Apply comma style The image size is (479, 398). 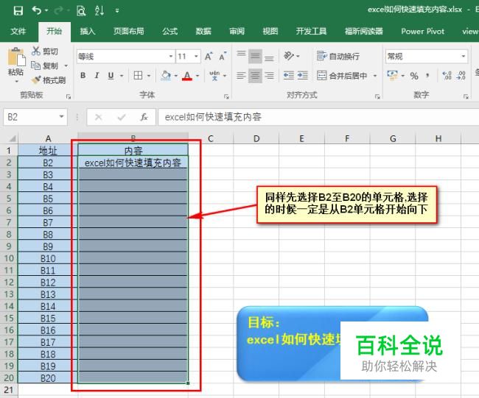pyautogui.click(x=427, y=75)
